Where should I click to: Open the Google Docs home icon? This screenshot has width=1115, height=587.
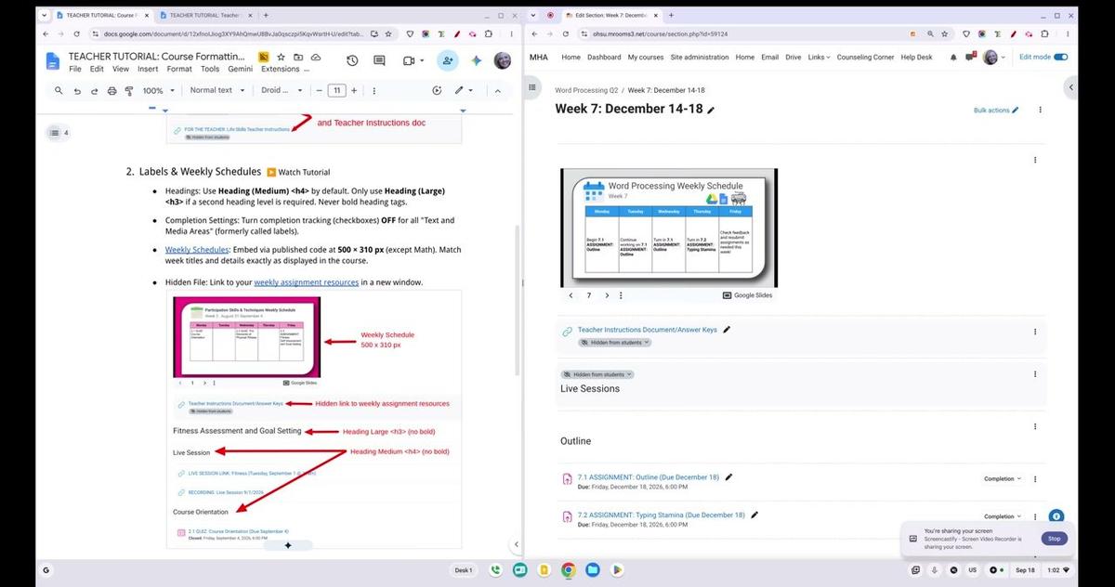click(53, 61)
